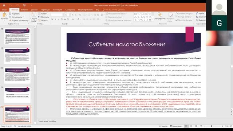Viewport: 233px width, 131px height.
Task: Open the Файл menu tab
Action: (x=4, y=10)
